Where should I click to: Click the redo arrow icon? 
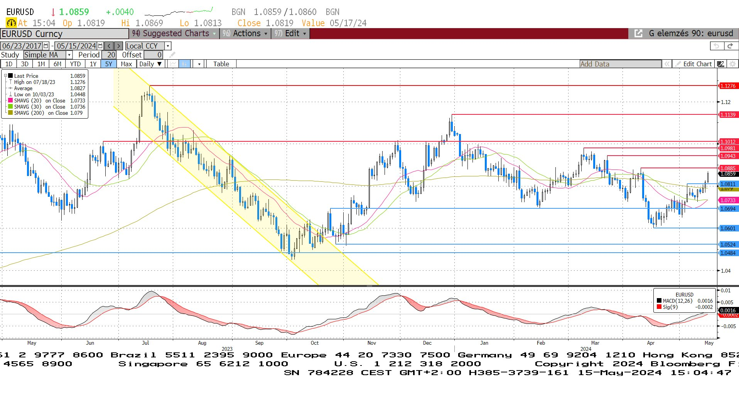(730, 46)
